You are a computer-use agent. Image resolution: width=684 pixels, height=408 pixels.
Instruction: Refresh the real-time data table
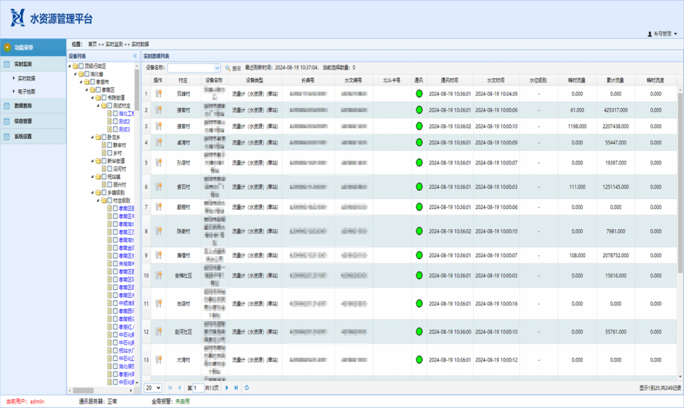247,388
